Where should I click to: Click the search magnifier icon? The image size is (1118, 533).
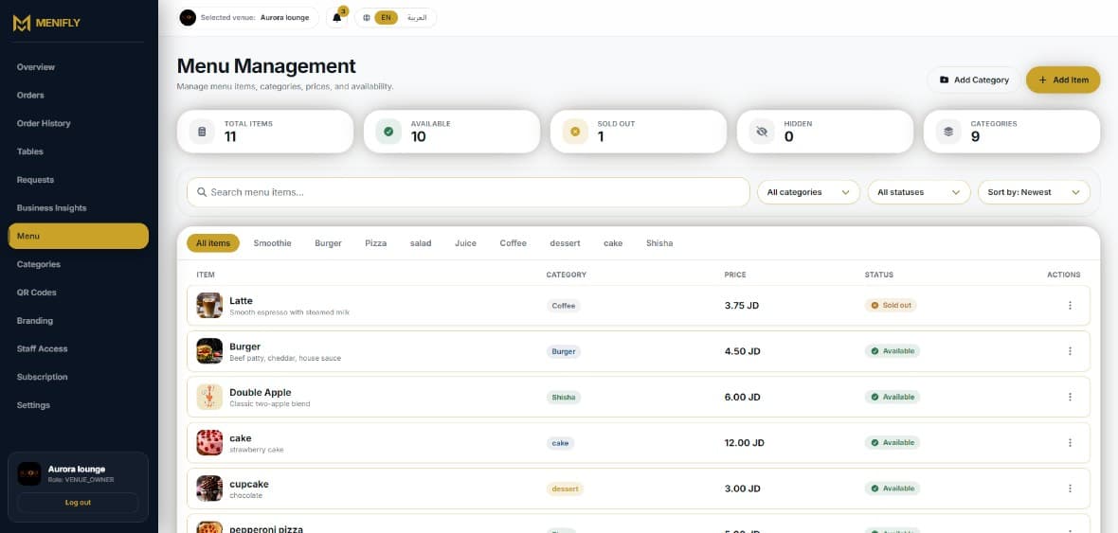(x=202, y=192)
